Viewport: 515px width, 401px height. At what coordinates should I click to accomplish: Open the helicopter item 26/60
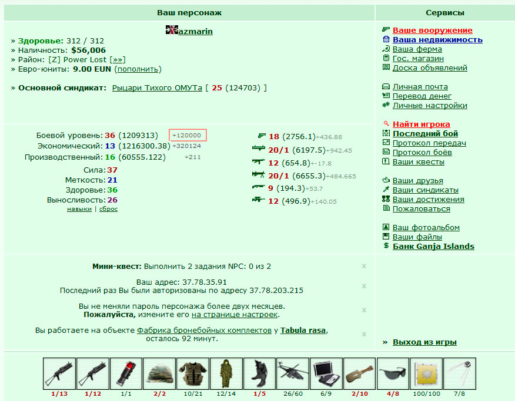click(x=293, y=374)
